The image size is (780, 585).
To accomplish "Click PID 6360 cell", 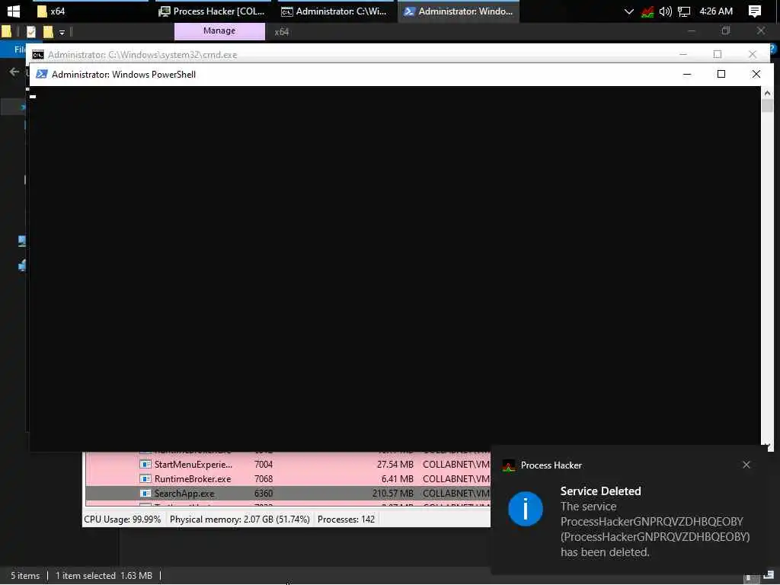I will click(x=263, y=493).
